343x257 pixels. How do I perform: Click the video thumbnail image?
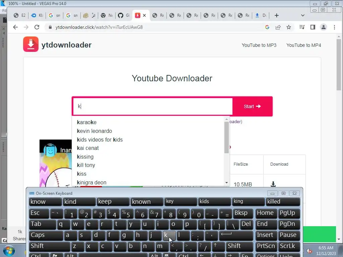coord(56,163)
